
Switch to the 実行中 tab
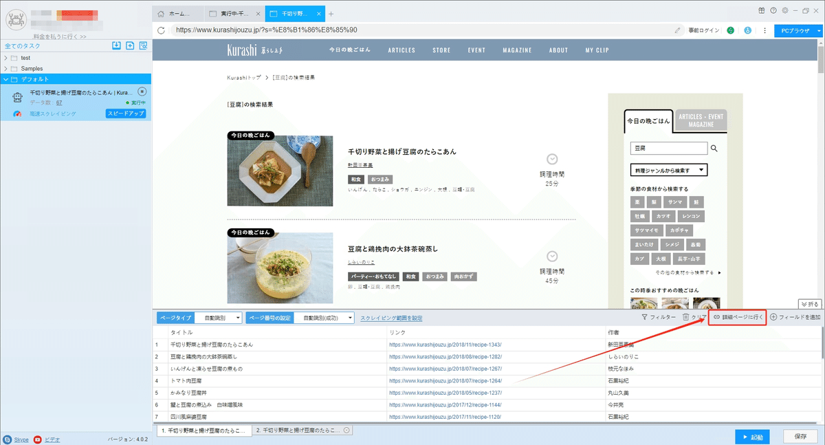point(234,14)
